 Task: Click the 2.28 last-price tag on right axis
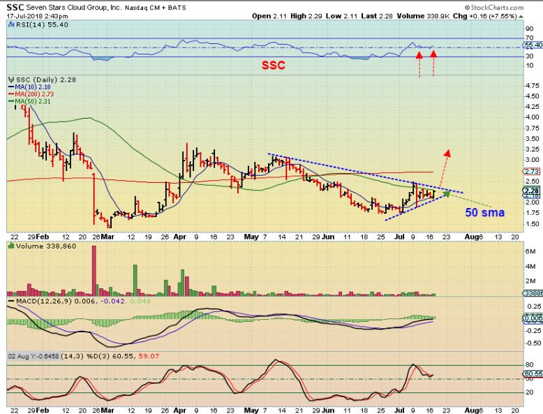[x=532, y=191]
